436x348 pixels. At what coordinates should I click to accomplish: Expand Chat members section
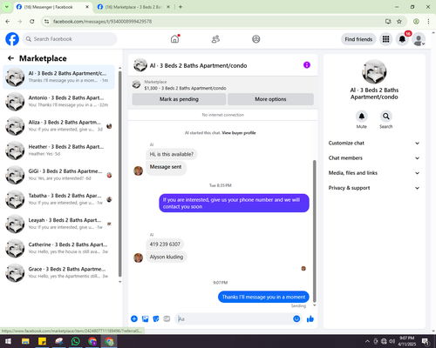[x=374, y=158]
